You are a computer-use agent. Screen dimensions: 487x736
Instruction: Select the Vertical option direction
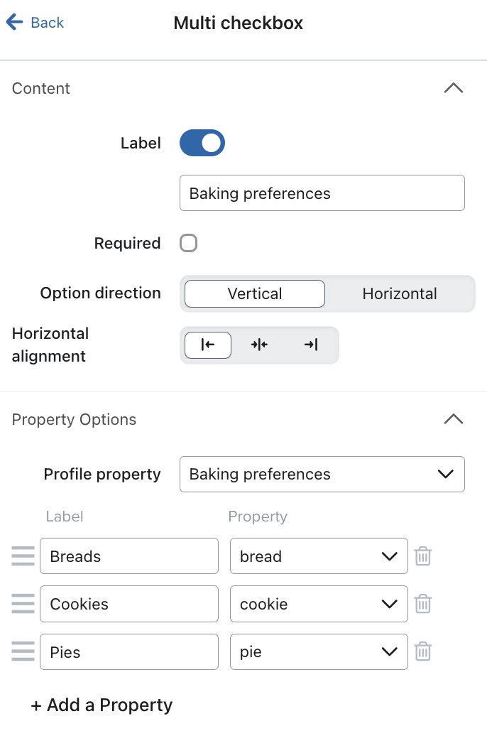[x=253, y=293]
